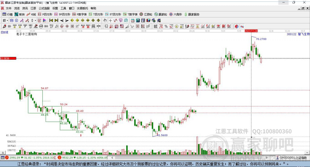Viewport: 310px width, 167px height.
Task: Open the 江恩 menu
Action: point(33,8)
